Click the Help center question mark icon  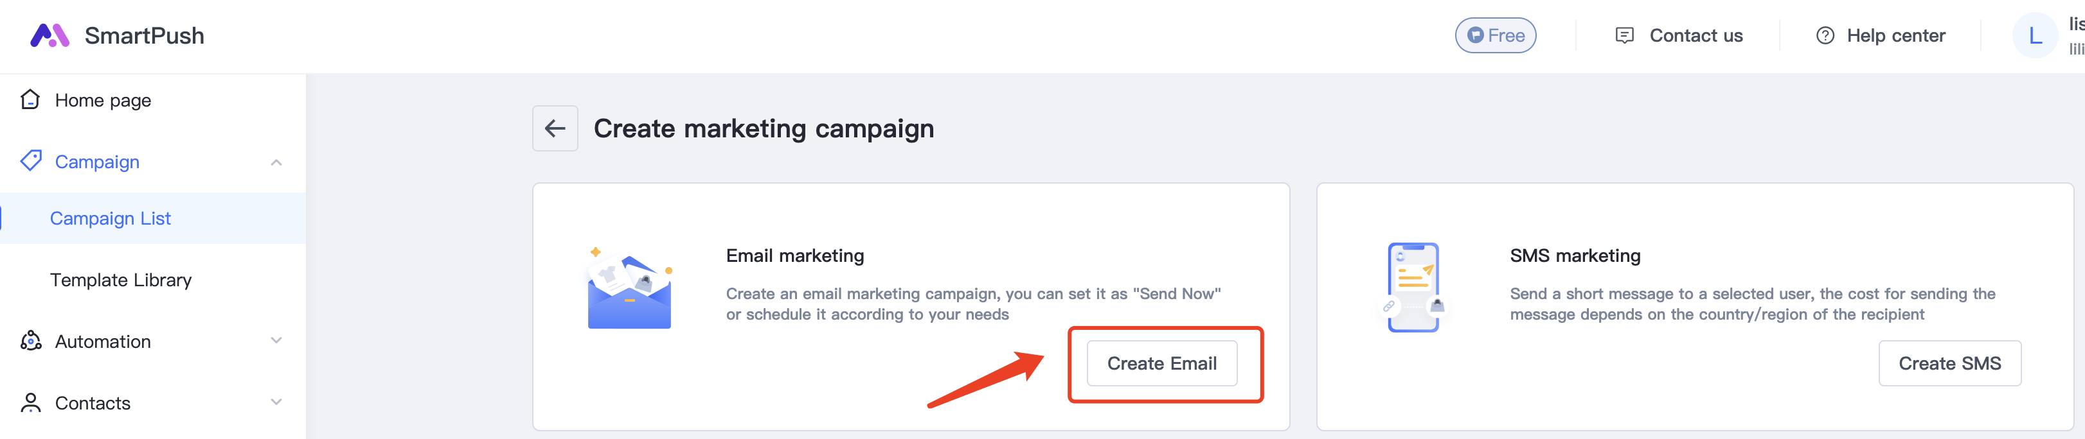pyautogui.click(x=1824, y=35)
